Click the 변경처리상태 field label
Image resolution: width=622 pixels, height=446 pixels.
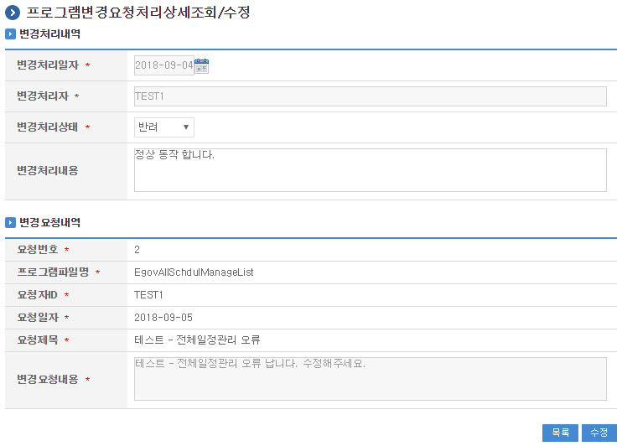(x=48, y=127)
